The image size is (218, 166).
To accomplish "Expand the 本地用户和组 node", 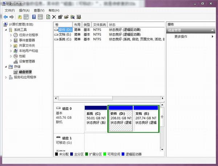I will coord(11,51).
